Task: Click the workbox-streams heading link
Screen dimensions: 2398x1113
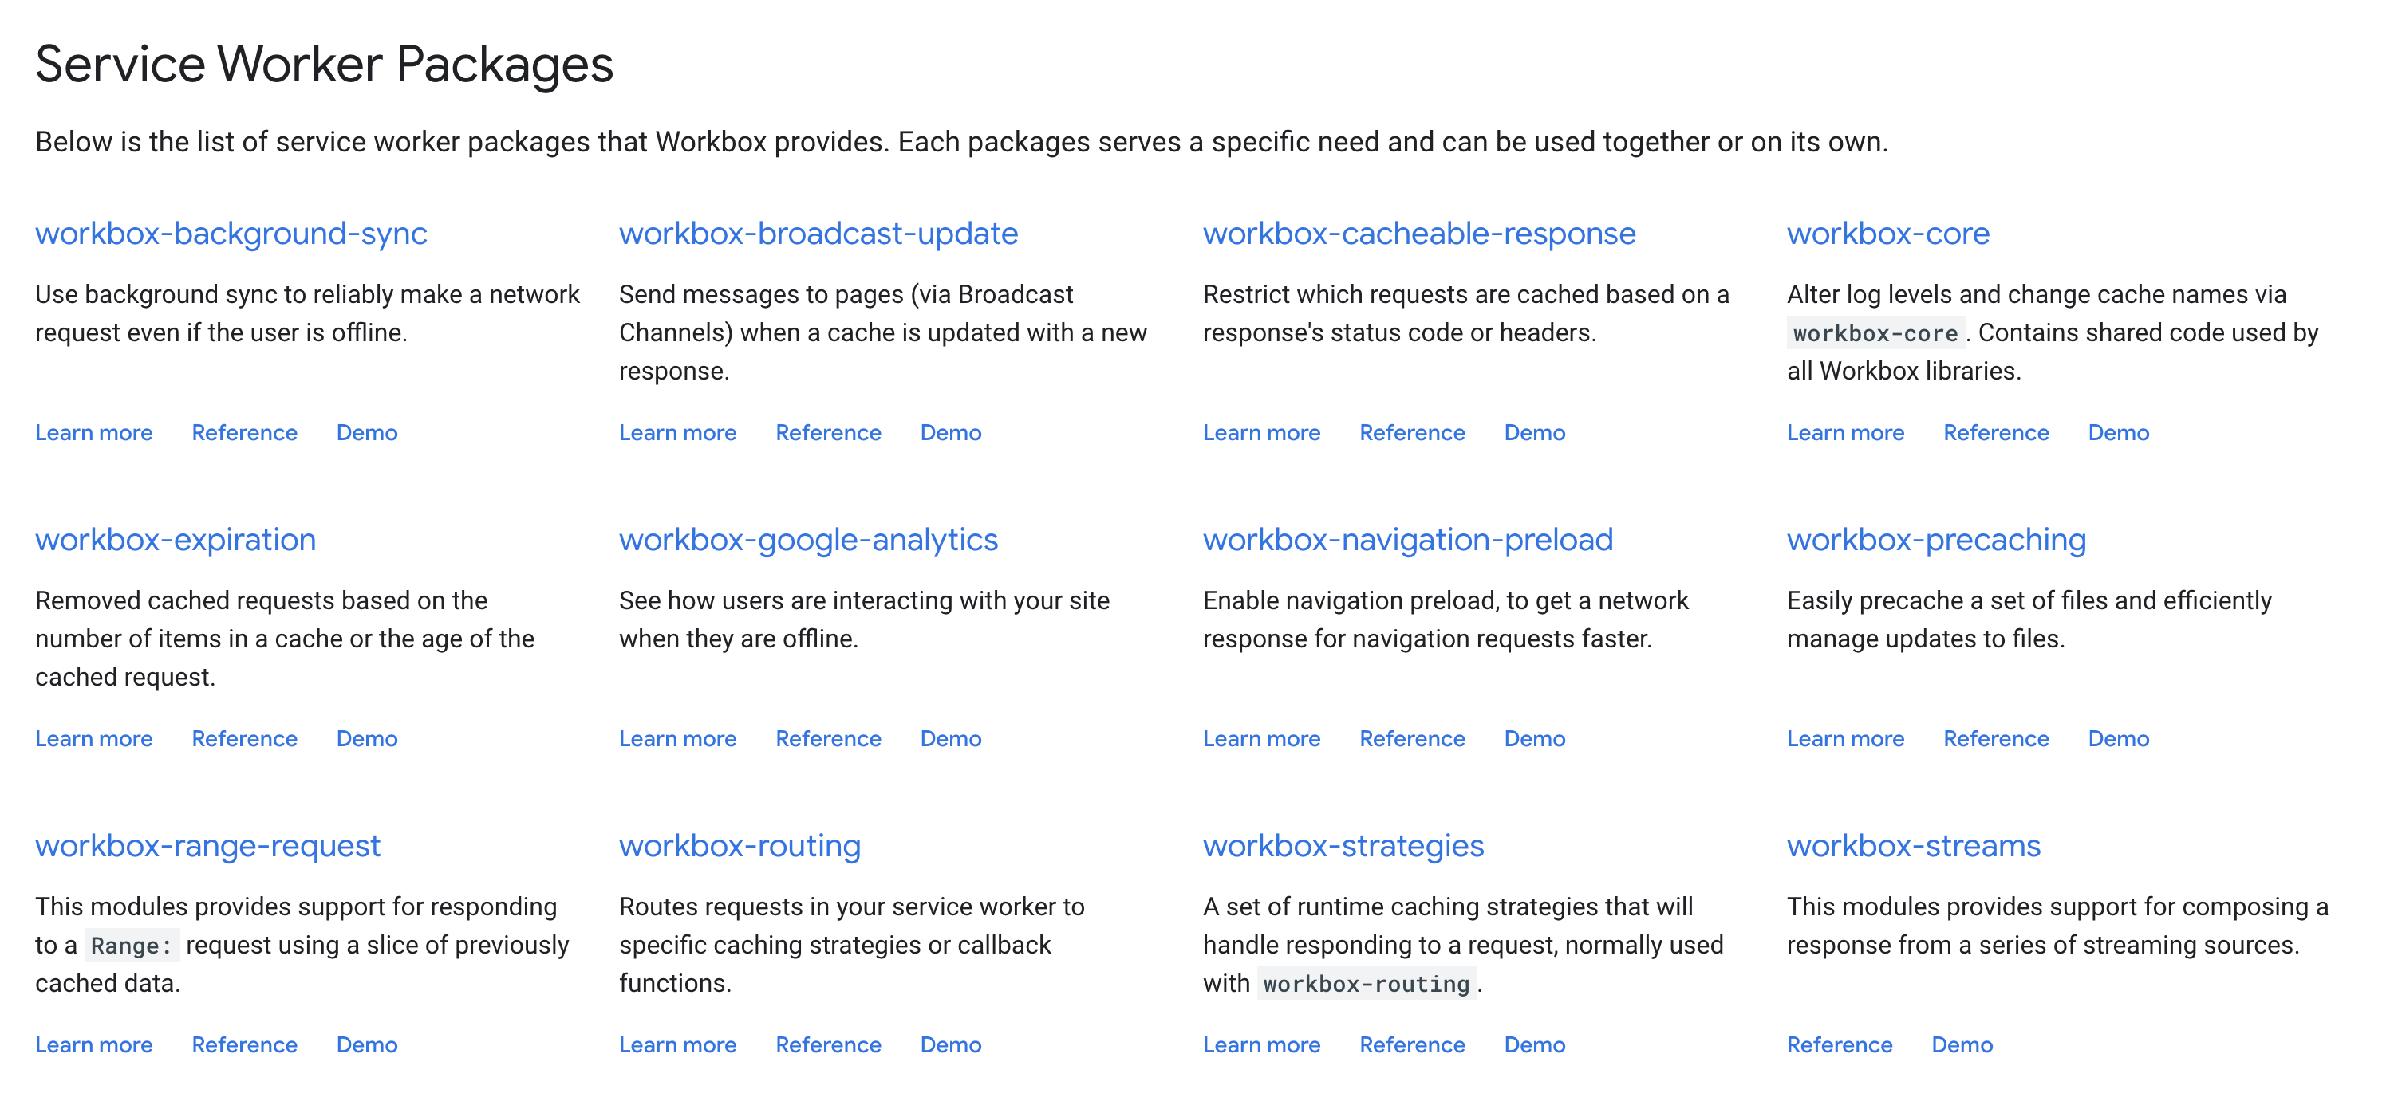Action: (x=1913, y=846)
